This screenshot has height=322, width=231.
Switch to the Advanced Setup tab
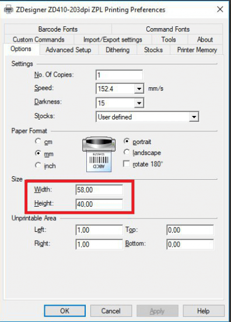69,50
